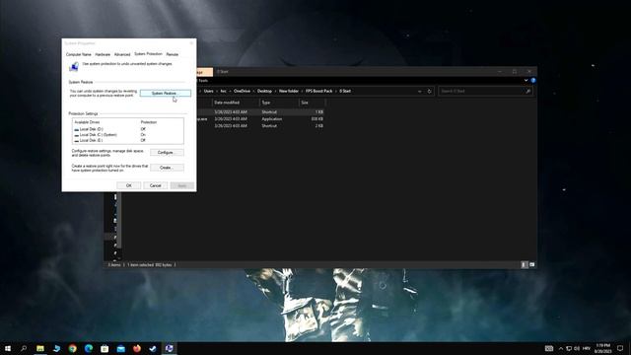Open the Advanced tab
The image size is (631, 355).
(122, 54)
